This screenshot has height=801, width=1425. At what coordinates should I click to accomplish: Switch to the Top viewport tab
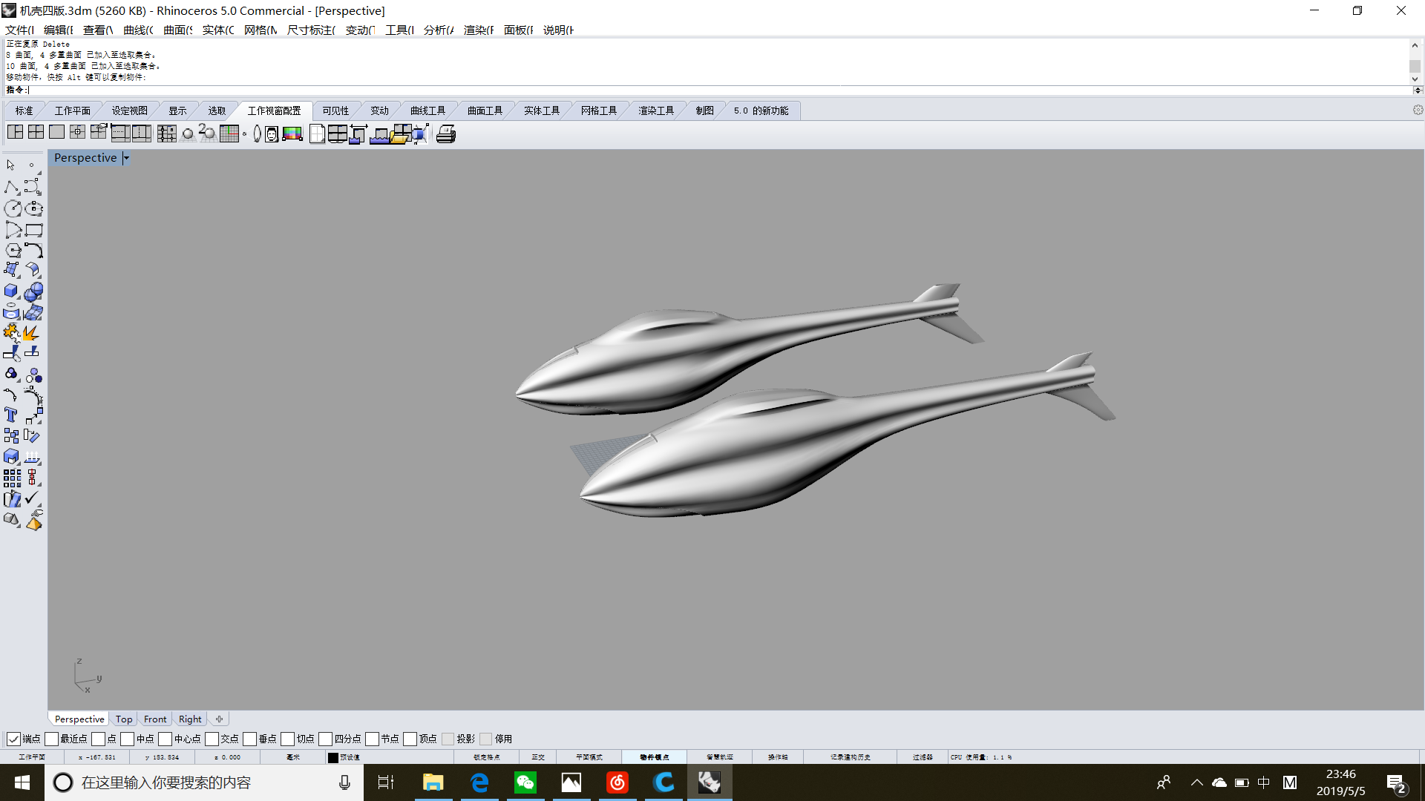pos(123,719)
